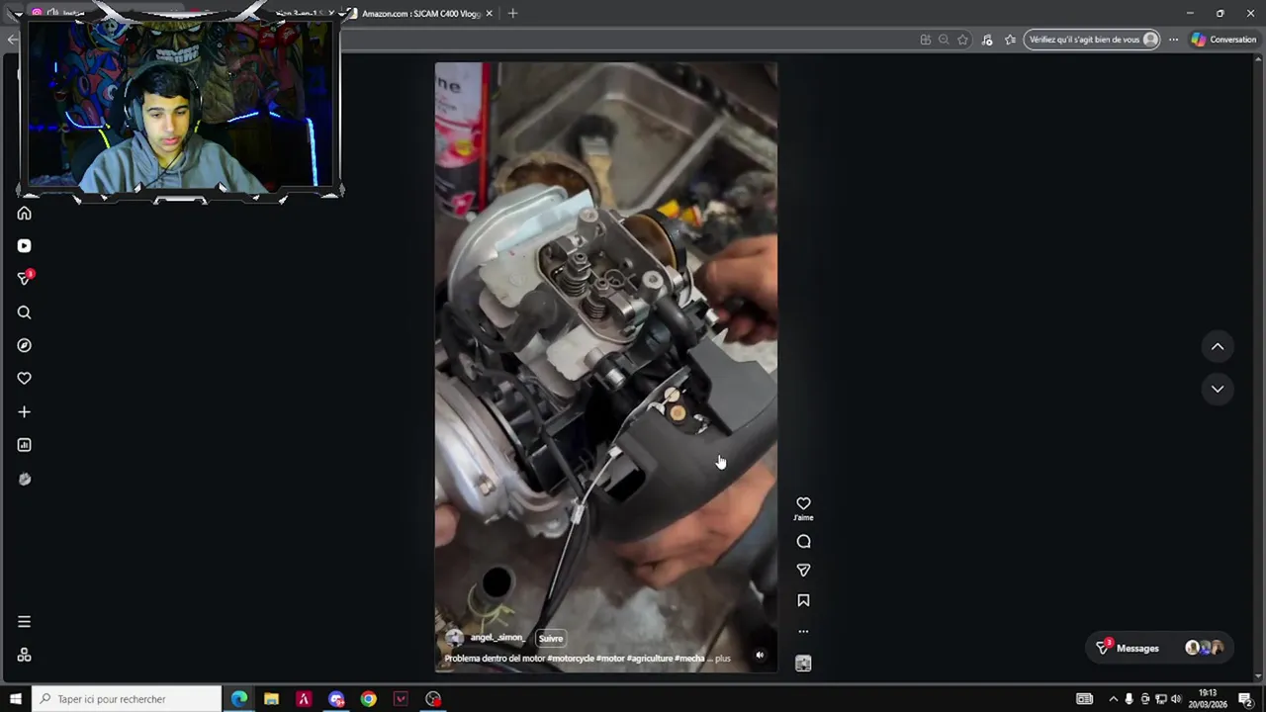Switch to the Amazon.com SJCAM C400 tab

(x=421, y=14)
